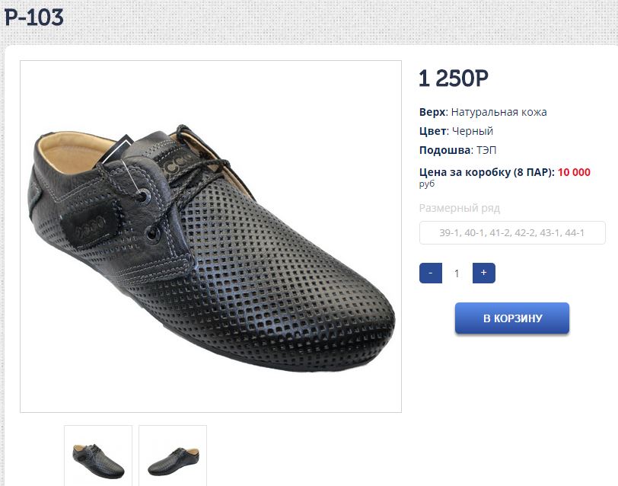Click the quantity field showing 1
Image resolution: width=618 pixels, height=486 pixels.
point(457,273)
